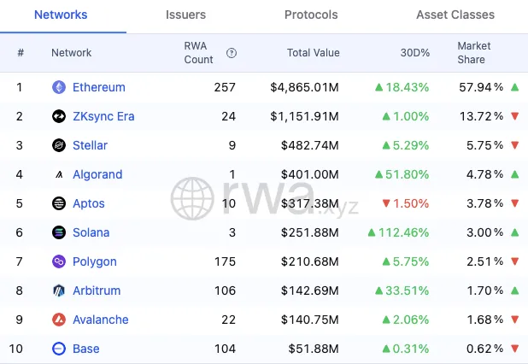The height and width of the screenshot is (364, 528).
Task: Click the Ethereum network logo icon
Action: click(59, 87)
